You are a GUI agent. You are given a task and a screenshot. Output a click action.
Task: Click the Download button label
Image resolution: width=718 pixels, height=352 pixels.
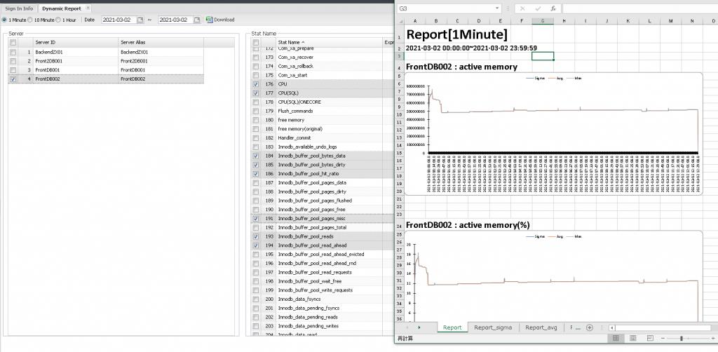[224, 20]
